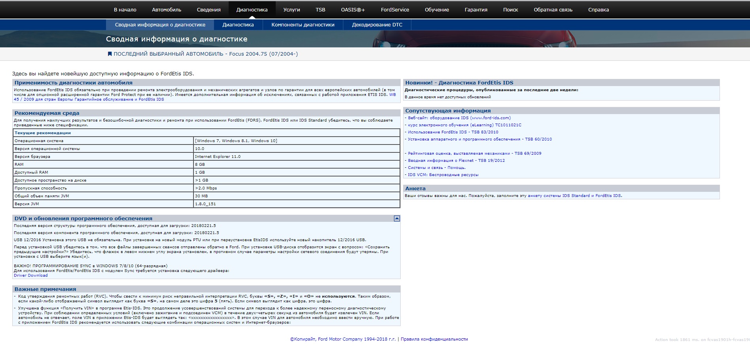Screen dimensions: 750x358
Task: Open the TSB menu item
Action: (x=320, y=9)
